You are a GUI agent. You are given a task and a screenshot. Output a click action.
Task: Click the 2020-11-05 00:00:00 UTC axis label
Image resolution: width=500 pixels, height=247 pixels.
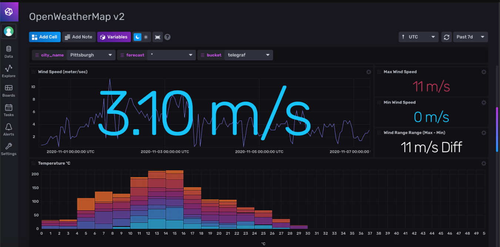pos(259,152)
